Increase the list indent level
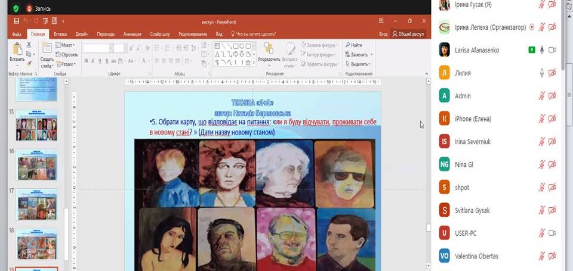Viewport: 573px width, 271px height. (186, 48)
